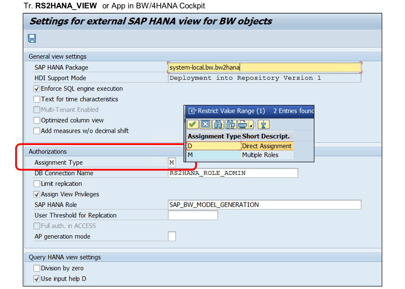Enable Text for time characteristics checkbox
Screen dimensions: 405x289
point(37,99)
